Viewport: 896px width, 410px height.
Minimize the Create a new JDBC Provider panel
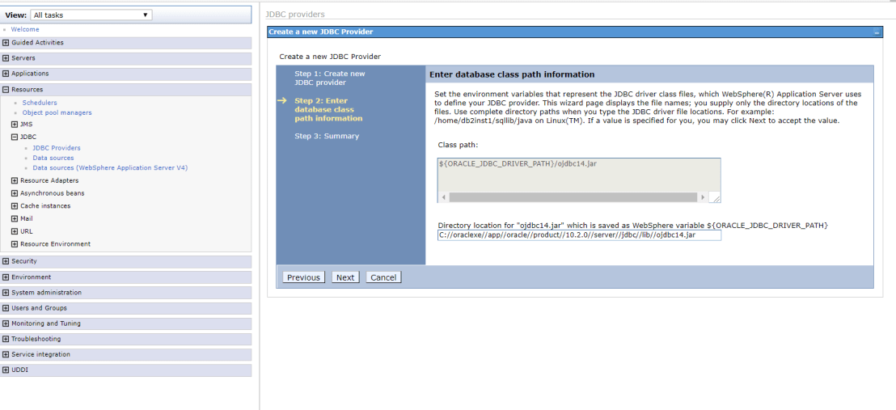click(x=877, y=32)
